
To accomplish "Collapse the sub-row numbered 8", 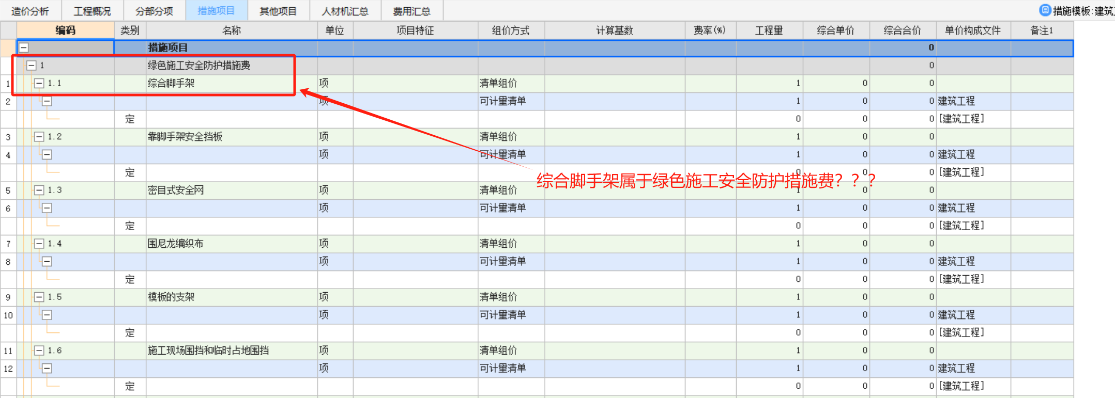I will [47, 261].
